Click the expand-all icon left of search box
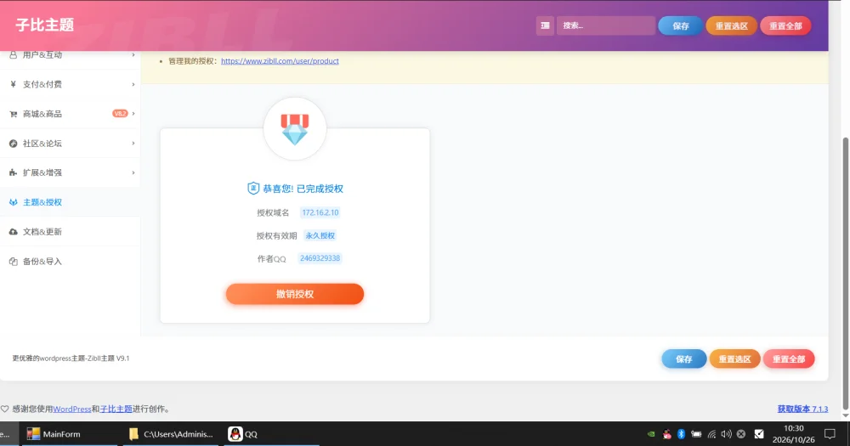This screenshot has width=850, height=446. click(x=545, y=25)
